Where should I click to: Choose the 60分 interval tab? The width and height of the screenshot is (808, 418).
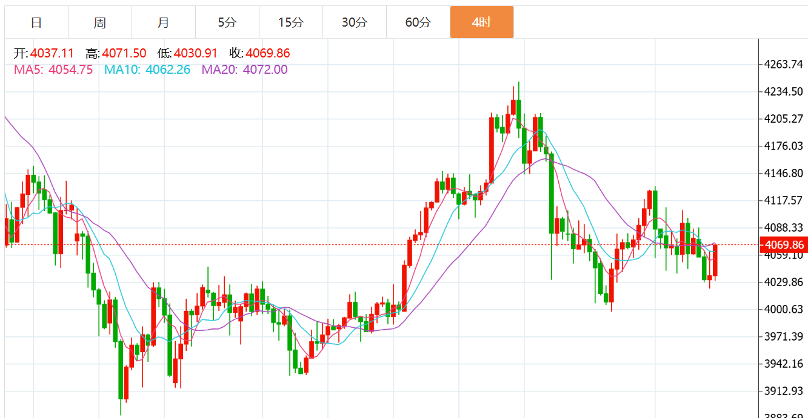418,23
